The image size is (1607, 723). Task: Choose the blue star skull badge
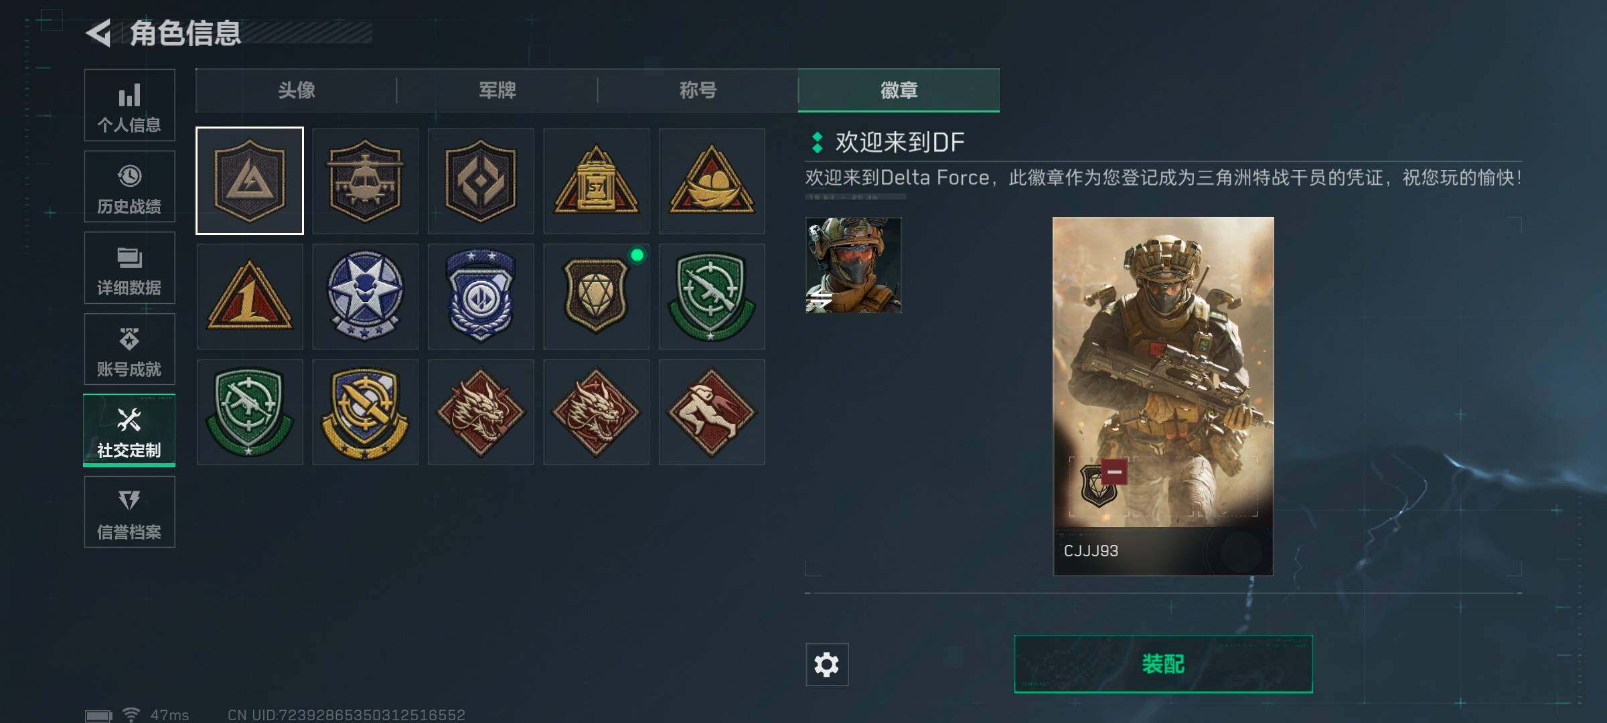(x=365, y=297)
